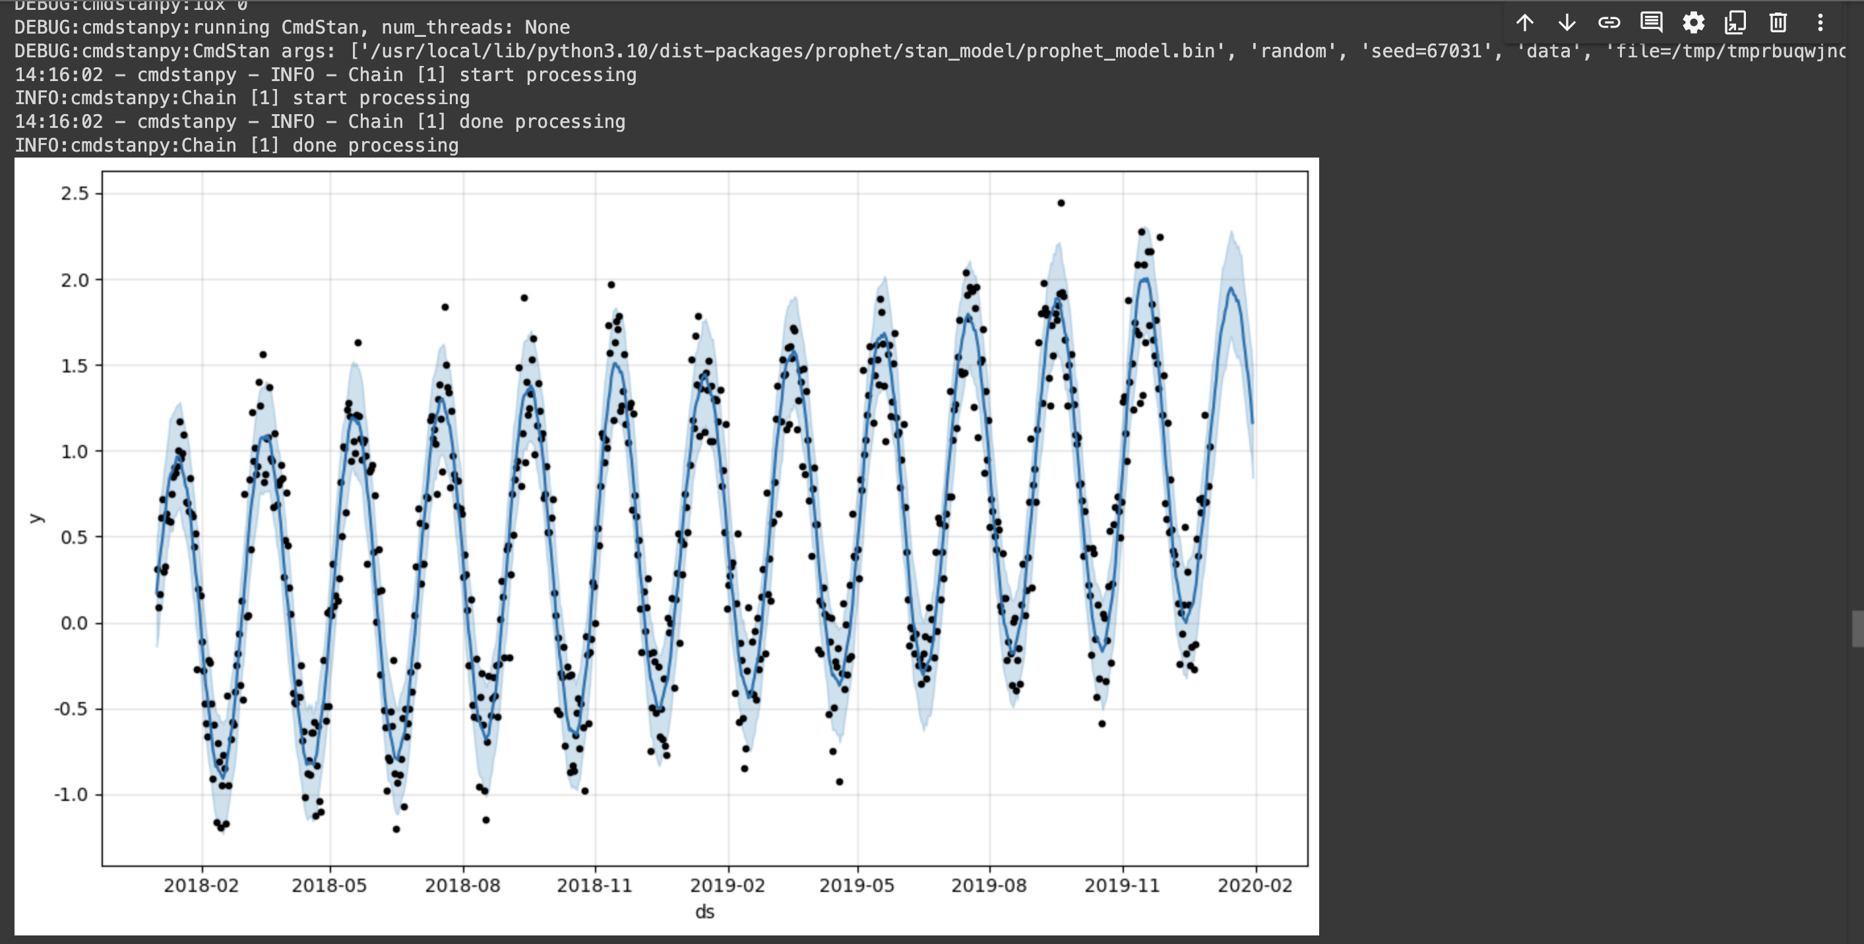Copy link to cell via chain icon
The width and height of the screenshot is (1864, 944).
tap(1609, 22)
